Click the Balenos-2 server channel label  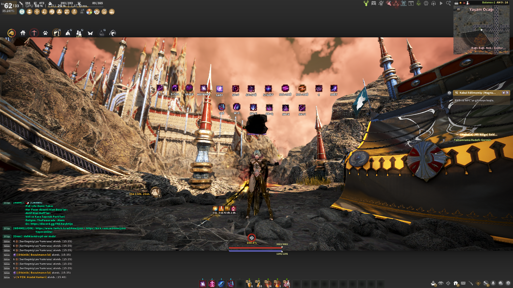coord(488,2)
